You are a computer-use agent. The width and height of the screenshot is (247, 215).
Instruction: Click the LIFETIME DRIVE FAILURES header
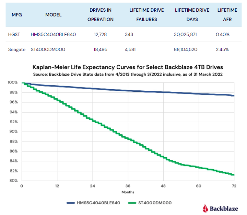tap(147, 15)
